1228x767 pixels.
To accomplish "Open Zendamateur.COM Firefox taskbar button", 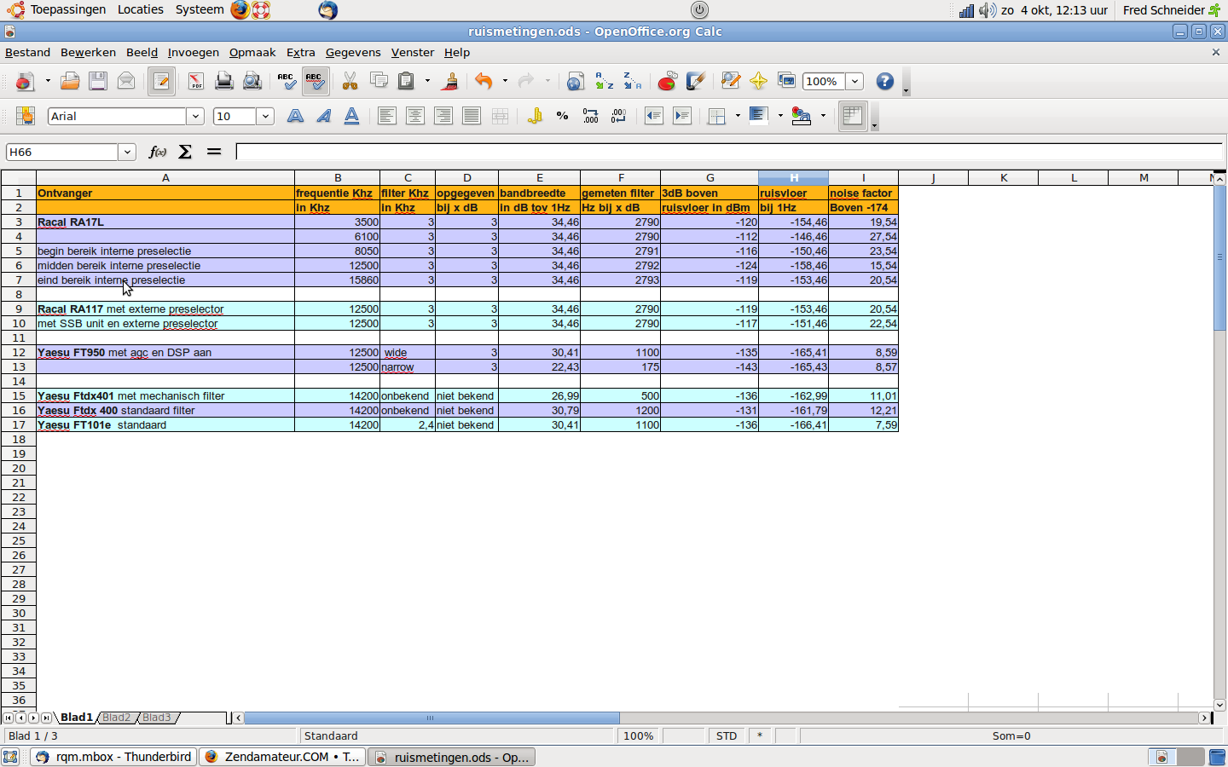I will [282, 757].
